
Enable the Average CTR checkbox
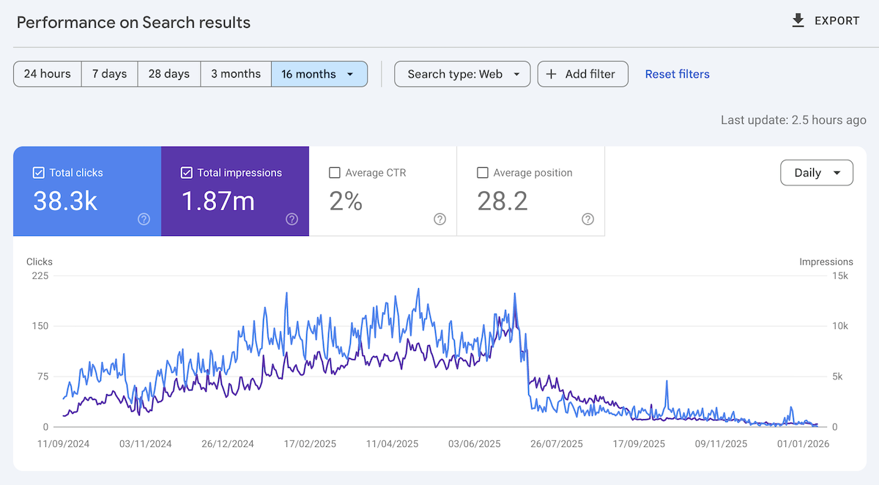click(x=335, y=172)
